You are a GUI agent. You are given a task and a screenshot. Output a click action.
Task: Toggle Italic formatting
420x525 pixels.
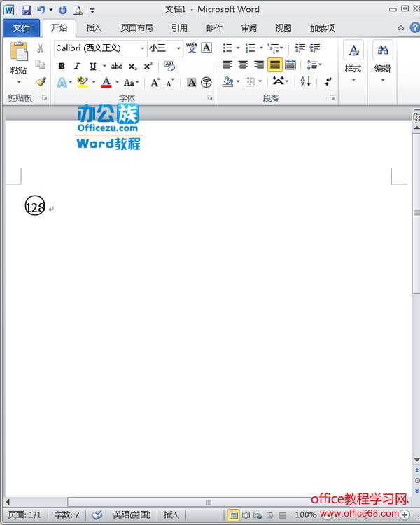click(77, 66)
